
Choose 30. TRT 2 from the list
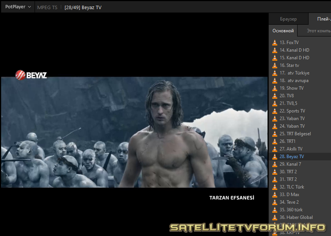coord(300,172)
